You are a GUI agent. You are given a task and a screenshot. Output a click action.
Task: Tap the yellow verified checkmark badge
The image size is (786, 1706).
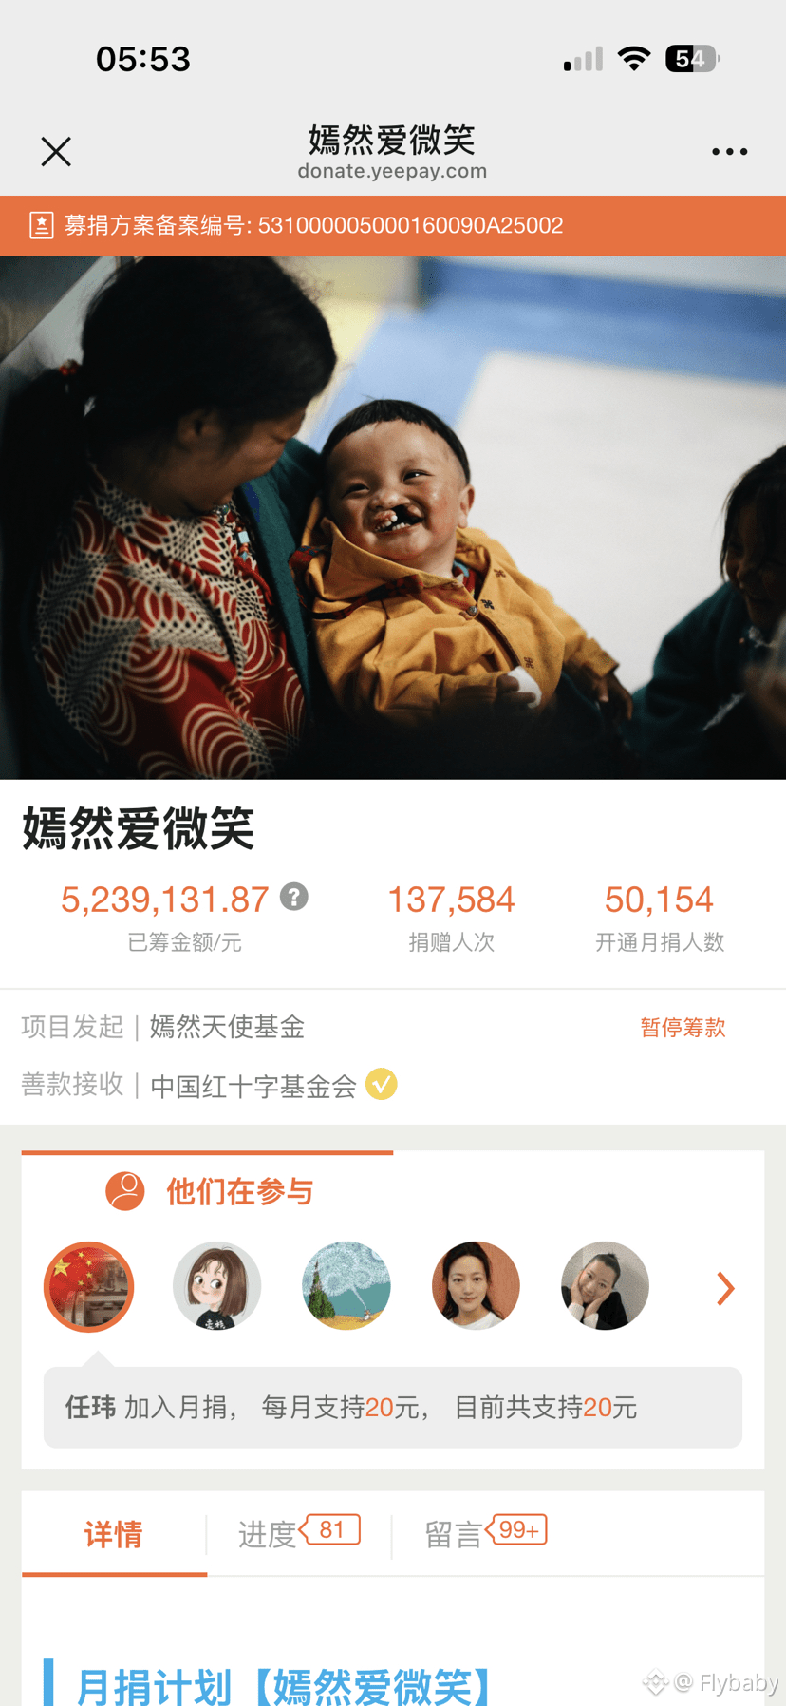click(x=381, y=1084)
